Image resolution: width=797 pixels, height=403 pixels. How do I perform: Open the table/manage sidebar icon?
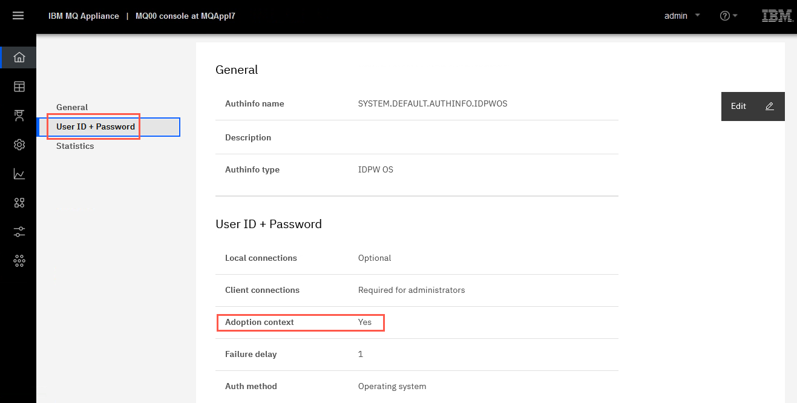click(x=19, y=87)
